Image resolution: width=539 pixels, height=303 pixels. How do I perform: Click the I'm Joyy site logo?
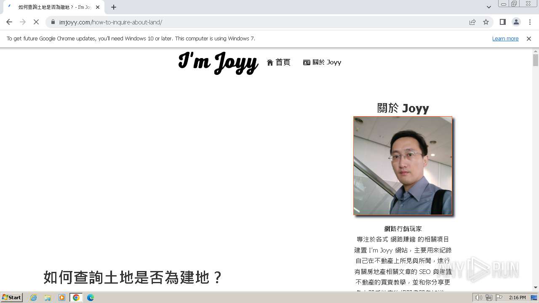pos(218,62)
